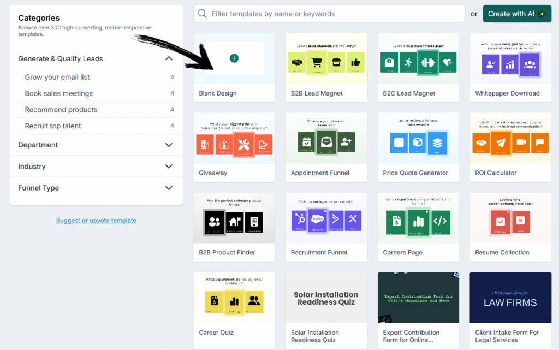The height and width of the screenshot is (350, 559).
Task: Expand the Funnel Type category
Action: coord(169,188)
